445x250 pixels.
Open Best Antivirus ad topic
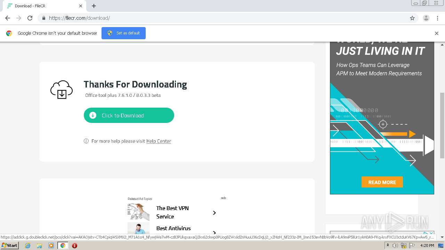tap(173, 228)
